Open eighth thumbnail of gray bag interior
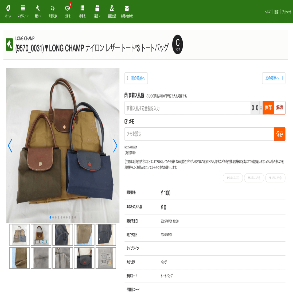This screenshot has width=293, height=293. [62, 258]
